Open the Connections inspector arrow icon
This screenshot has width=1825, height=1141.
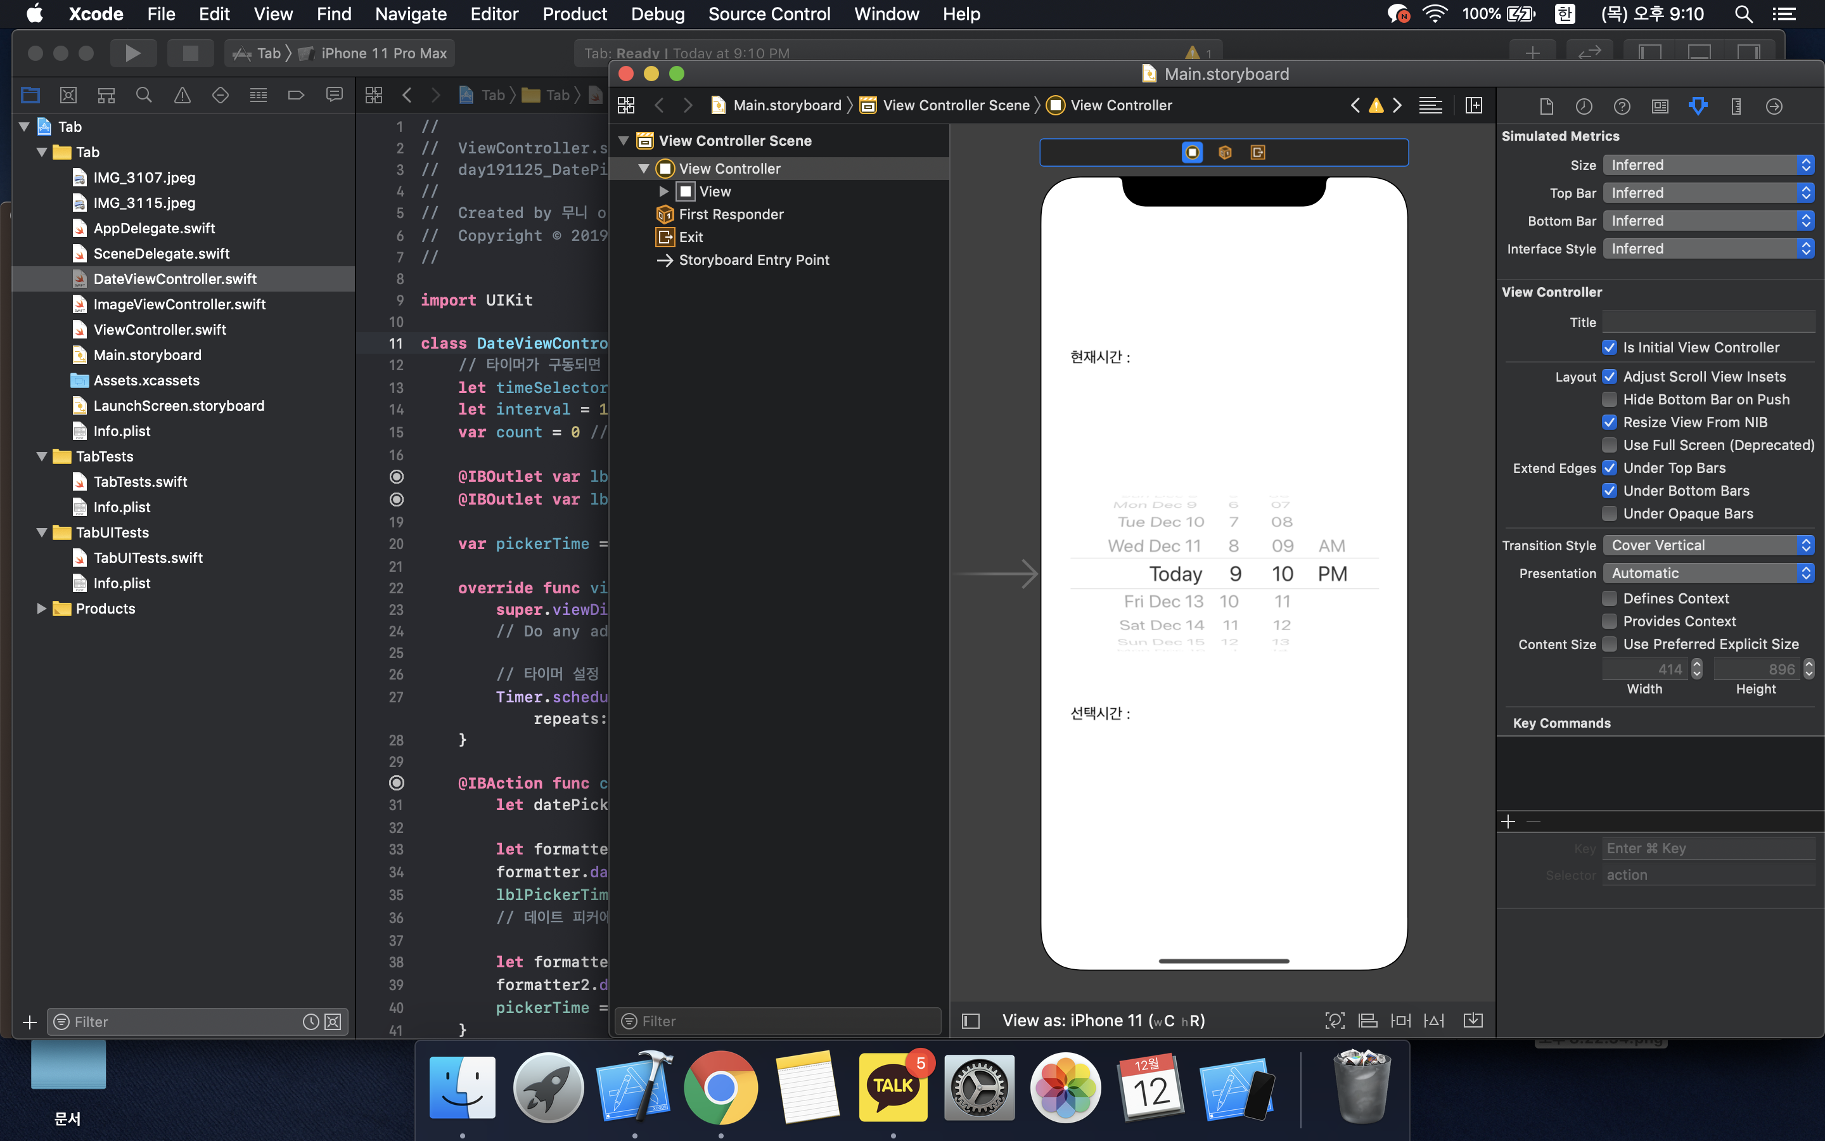(x=1774, y=106)
